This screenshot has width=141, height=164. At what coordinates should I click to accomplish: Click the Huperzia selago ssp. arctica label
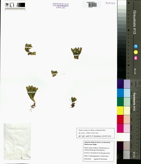tap(95, 133)
